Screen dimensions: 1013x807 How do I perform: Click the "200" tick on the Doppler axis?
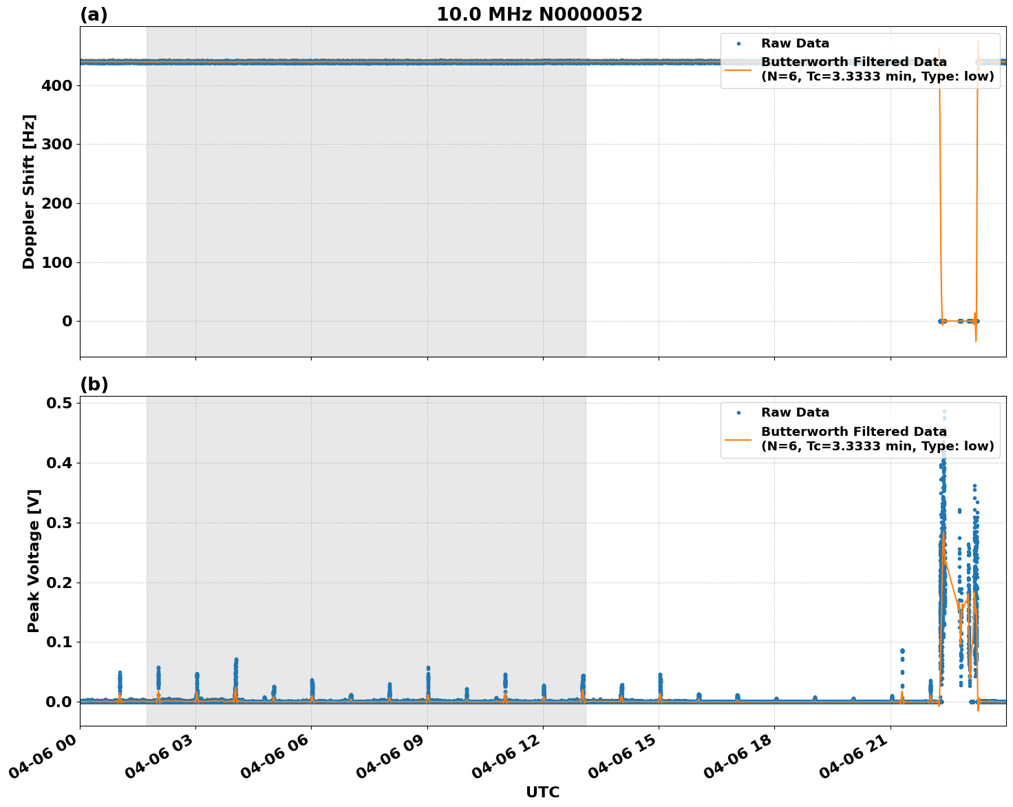pyautogui.click(x=58, y=203)
